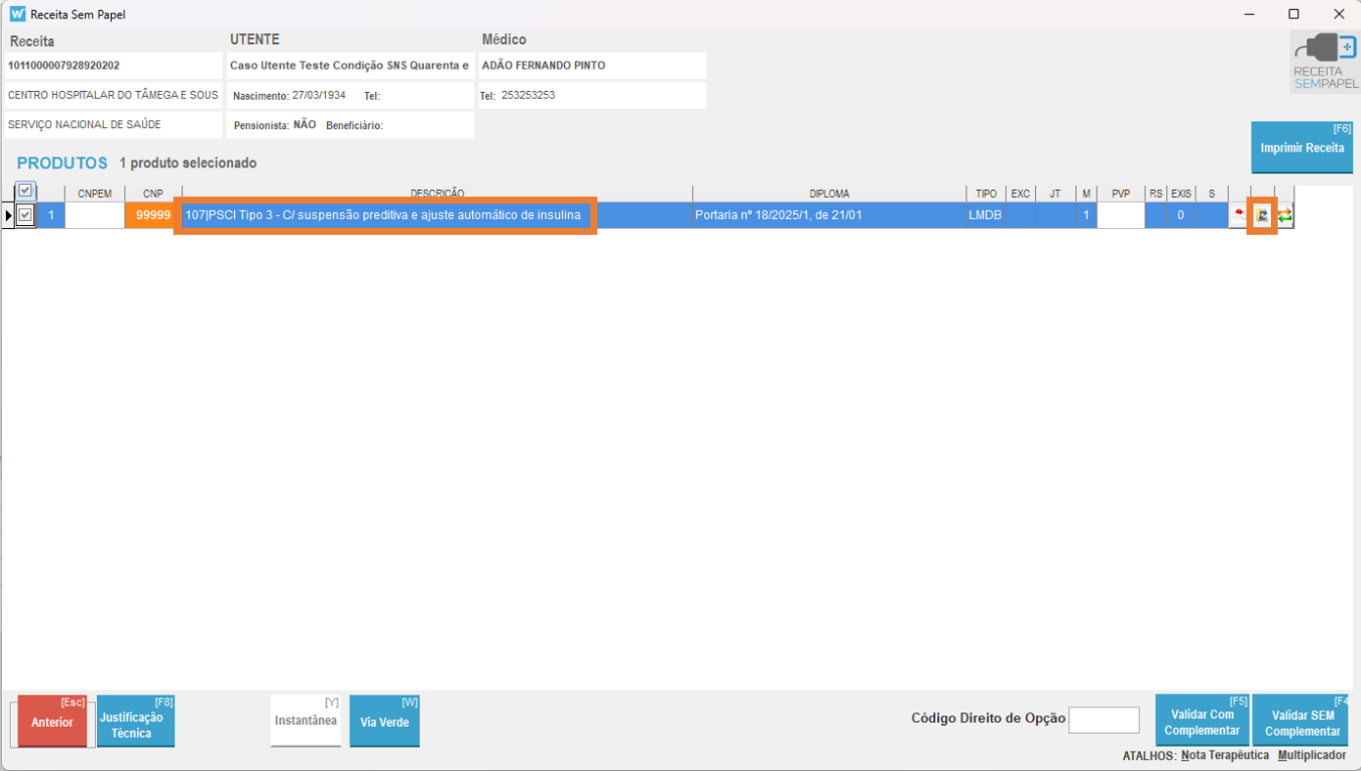Uncheck the checkbox for product row 1
The height and width of the screenshot is (771, 1361).
tap(26, 215)
